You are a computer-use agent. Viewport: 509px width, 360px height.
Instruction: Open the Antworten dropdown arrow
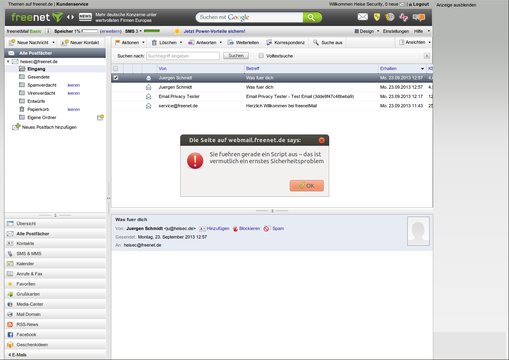pos(221,43)
